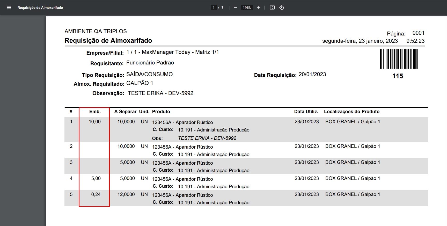Select the Requisitante value Funcionário Padrão
This screenshot has height=226, width=447.
150,63
